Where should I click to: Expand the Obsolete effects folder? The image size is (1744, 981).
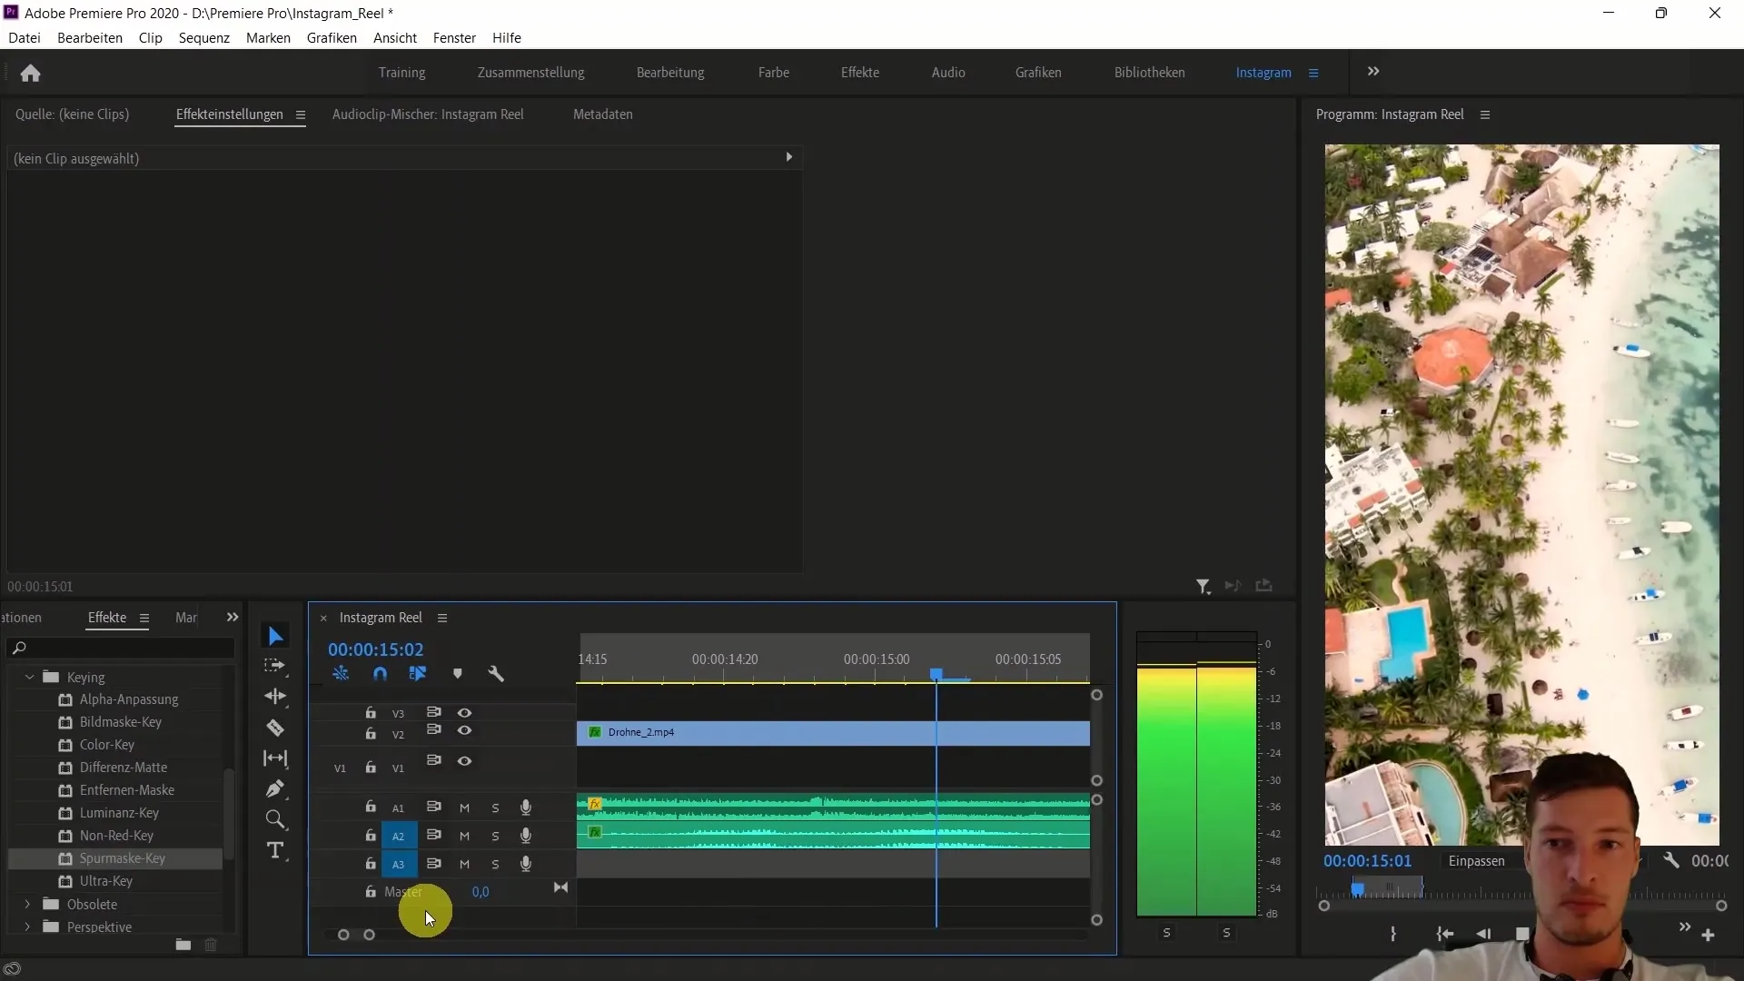click(27, 905)
